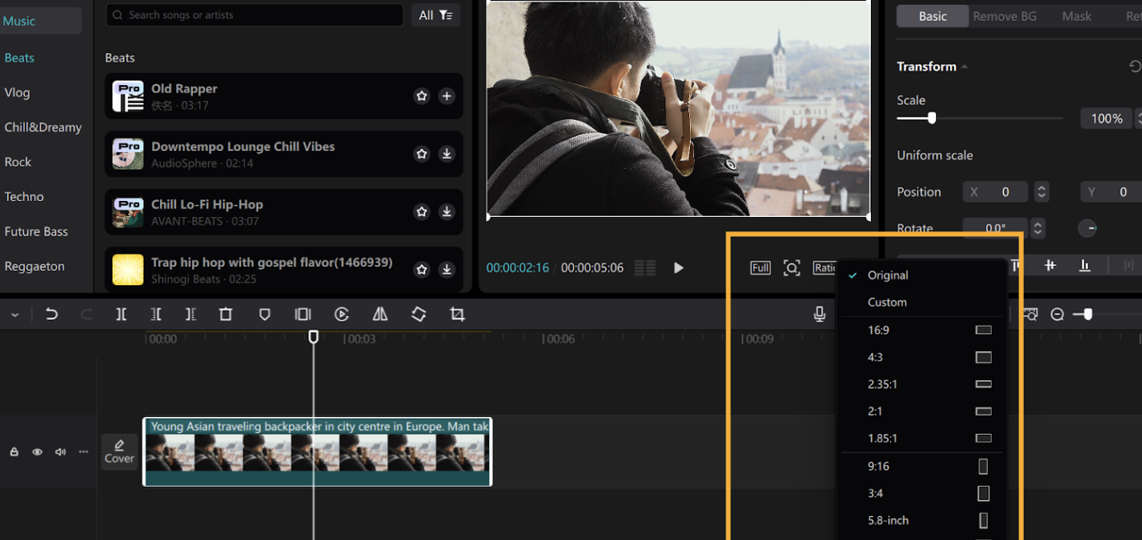The height and width of the screenshot is (540, 1142).
Task: Favorite the Chill Lo-Fi Hip-Hop track
Action: 421,211
